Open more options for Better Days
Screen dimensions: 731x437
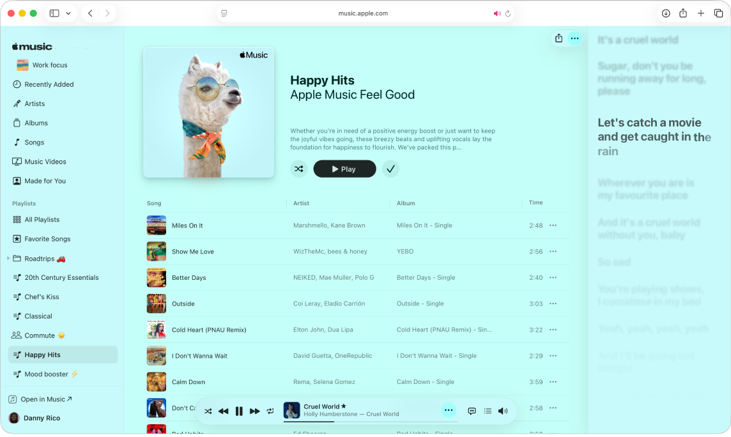tap(553, 278)
